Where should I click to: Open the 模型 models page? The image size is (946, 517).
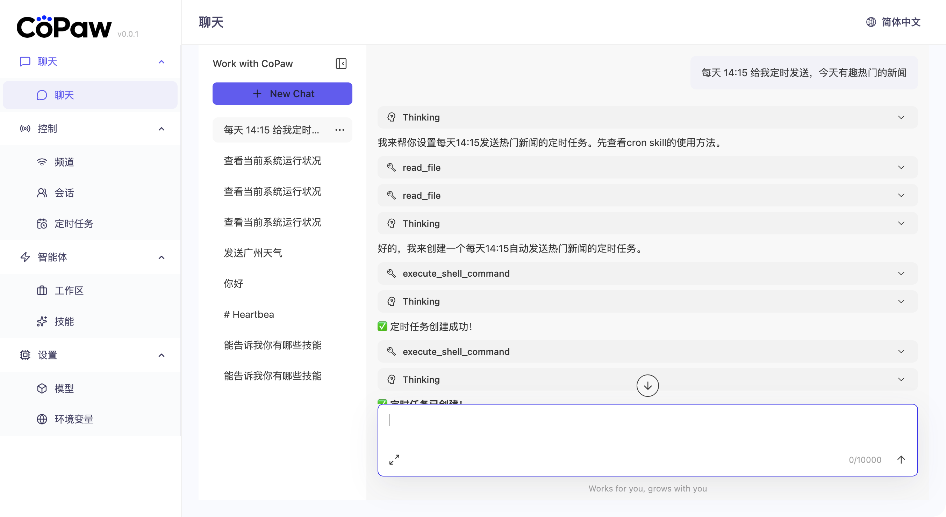tap(64, 388)
